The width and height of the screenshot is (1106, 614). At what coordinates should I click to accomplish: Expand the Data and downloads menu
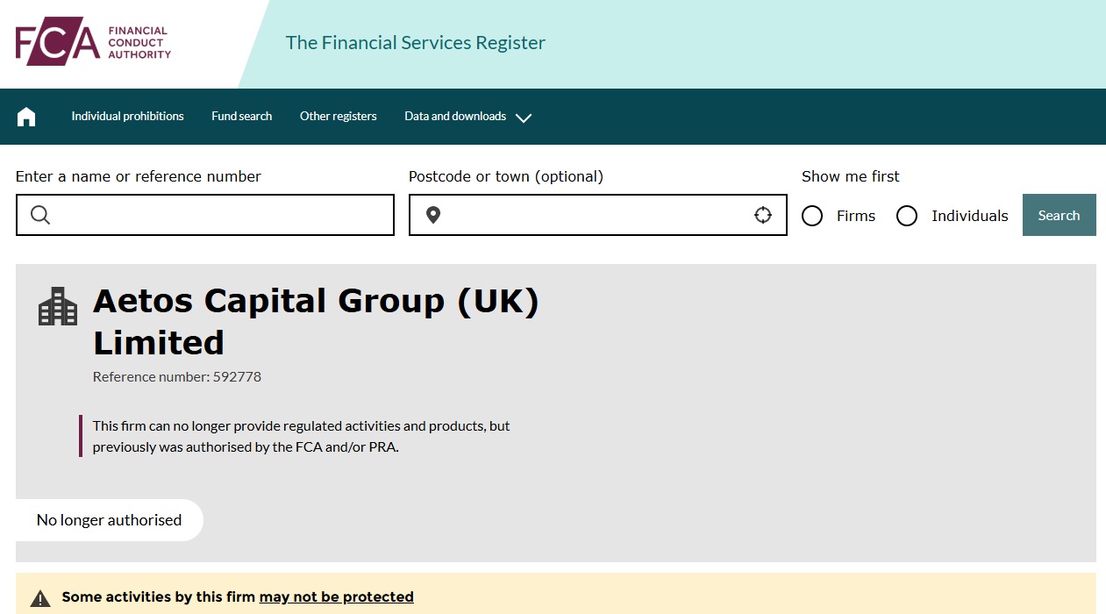tap(455, 117)
